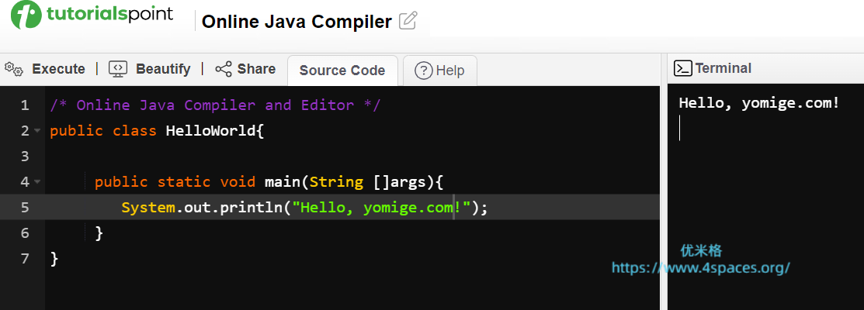Click the Share nodes icon
Viewport: 864px width, 310px height.
click(224, 69)
